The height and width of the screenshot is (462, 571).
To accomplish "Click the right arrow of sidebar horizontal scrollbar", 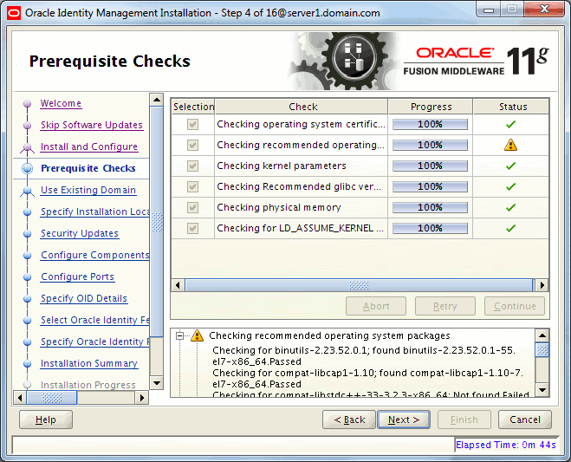I will pyautogui.click(x=142, y=398).
